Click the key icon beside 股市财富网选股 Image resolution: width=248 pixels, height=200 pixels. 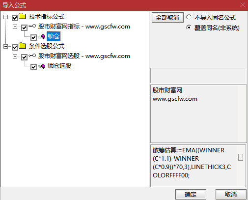pos(32,56)
